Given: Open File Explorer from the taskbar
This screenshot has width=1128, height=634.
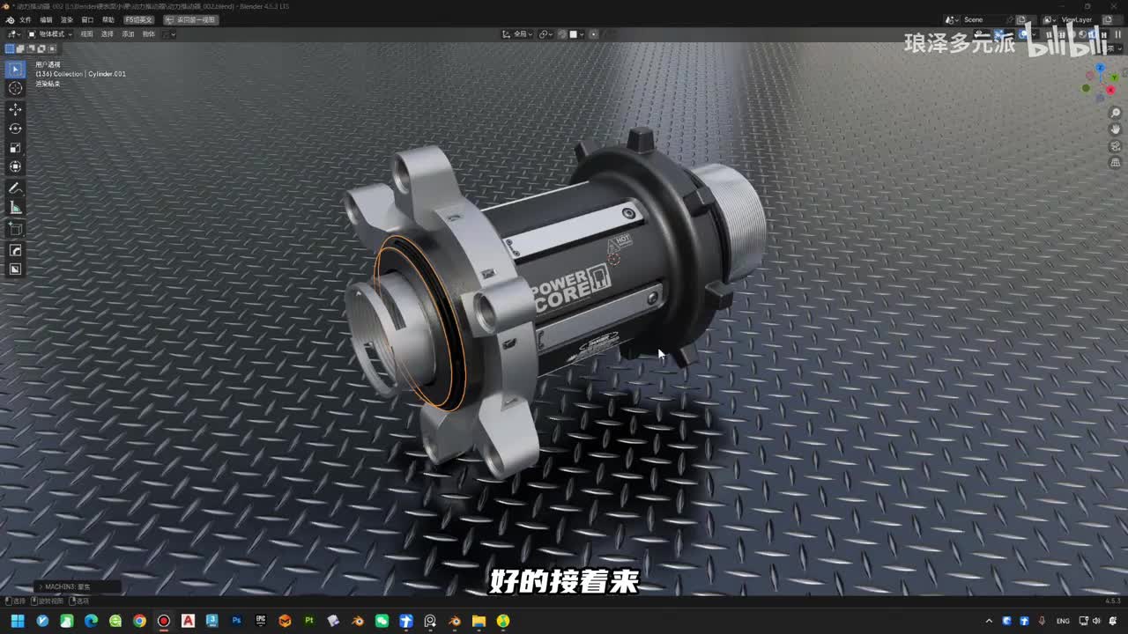Looking at the screenshot, I should coord(479,621).
